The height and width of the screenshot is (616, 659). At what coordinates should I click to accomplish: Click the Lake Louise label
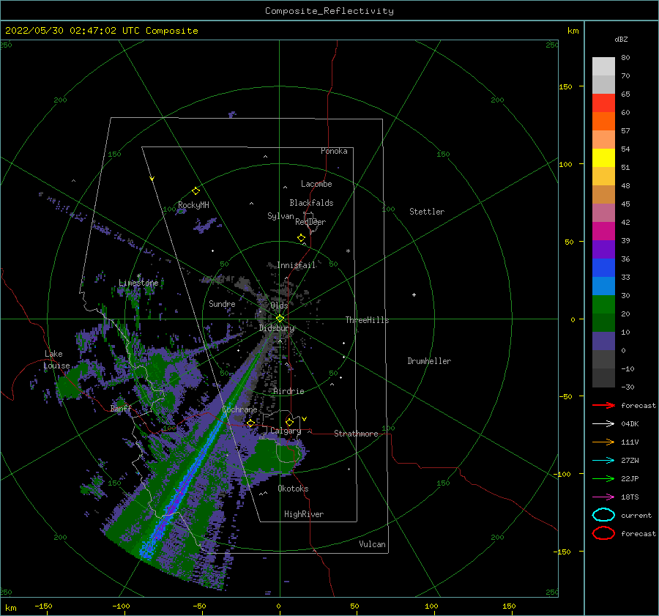point(56,360)
